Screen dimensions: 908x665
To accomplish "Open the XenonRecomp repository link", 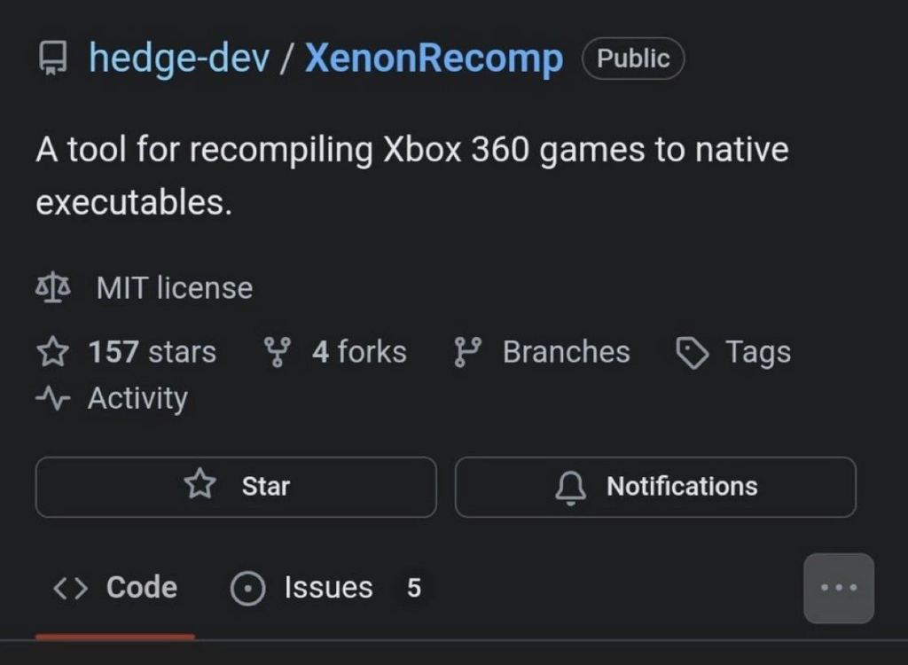I will click(434, 59).
